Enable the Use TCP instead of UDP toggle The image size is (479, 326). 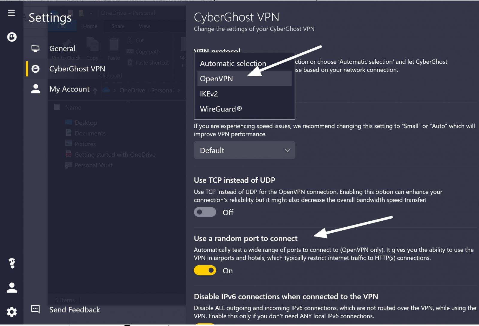[205, 212]
